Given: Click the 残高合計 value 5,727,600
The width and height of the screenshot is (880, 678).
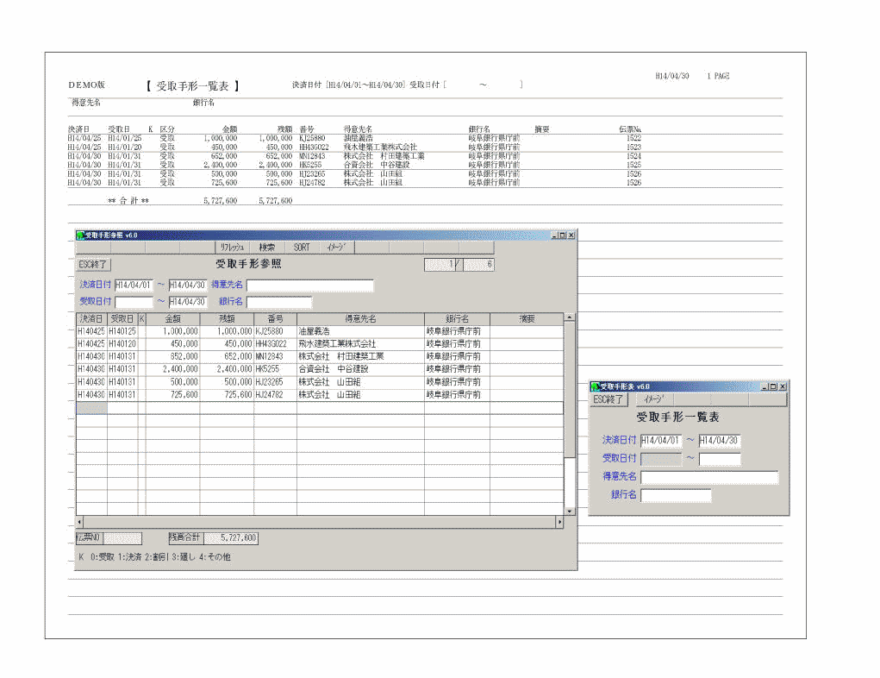Looking at the screenshot, I should [231, 538].
